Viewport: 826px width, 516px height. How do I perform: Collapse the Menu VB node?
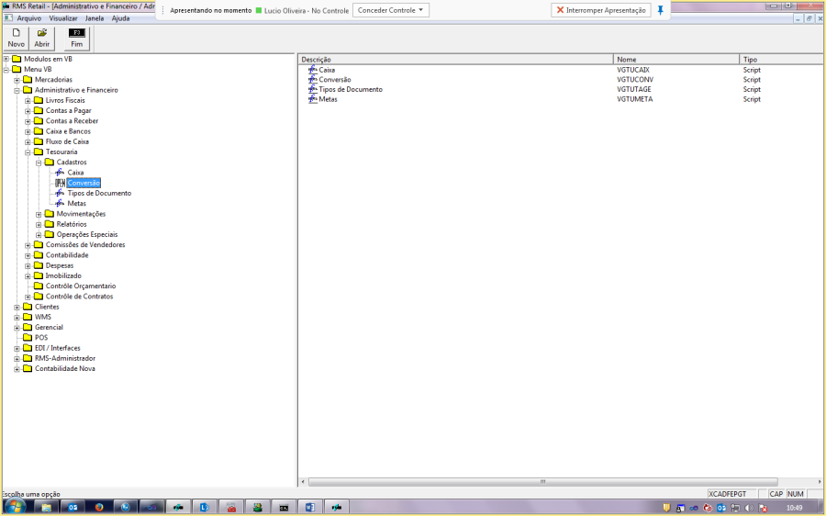pos(6,70)
